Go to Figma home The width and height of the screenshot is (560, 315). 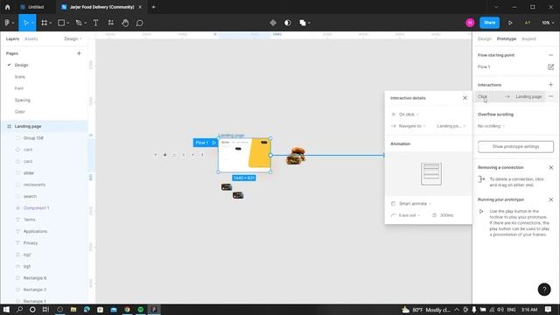click(x=8, y=7)
